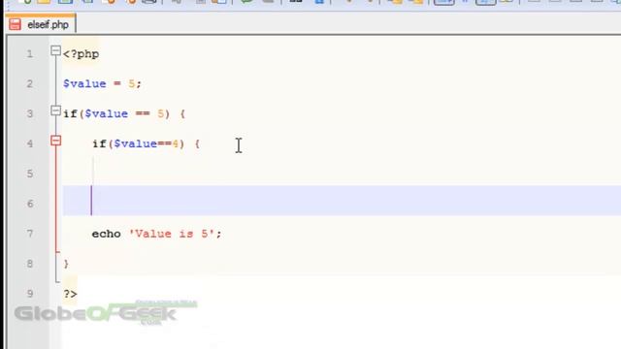Click the '$value' variable on line 2
Screen dimensions: 621x349
tap(84, 84)
